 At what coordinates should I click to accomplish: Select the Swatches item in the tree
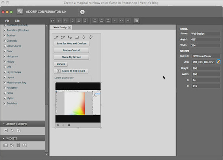[12, 103]
